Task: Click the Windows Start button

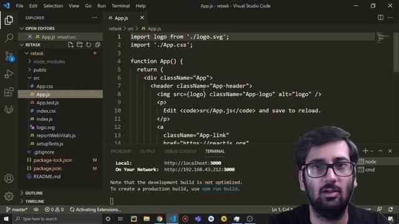Action: click(x=6, y=218)
